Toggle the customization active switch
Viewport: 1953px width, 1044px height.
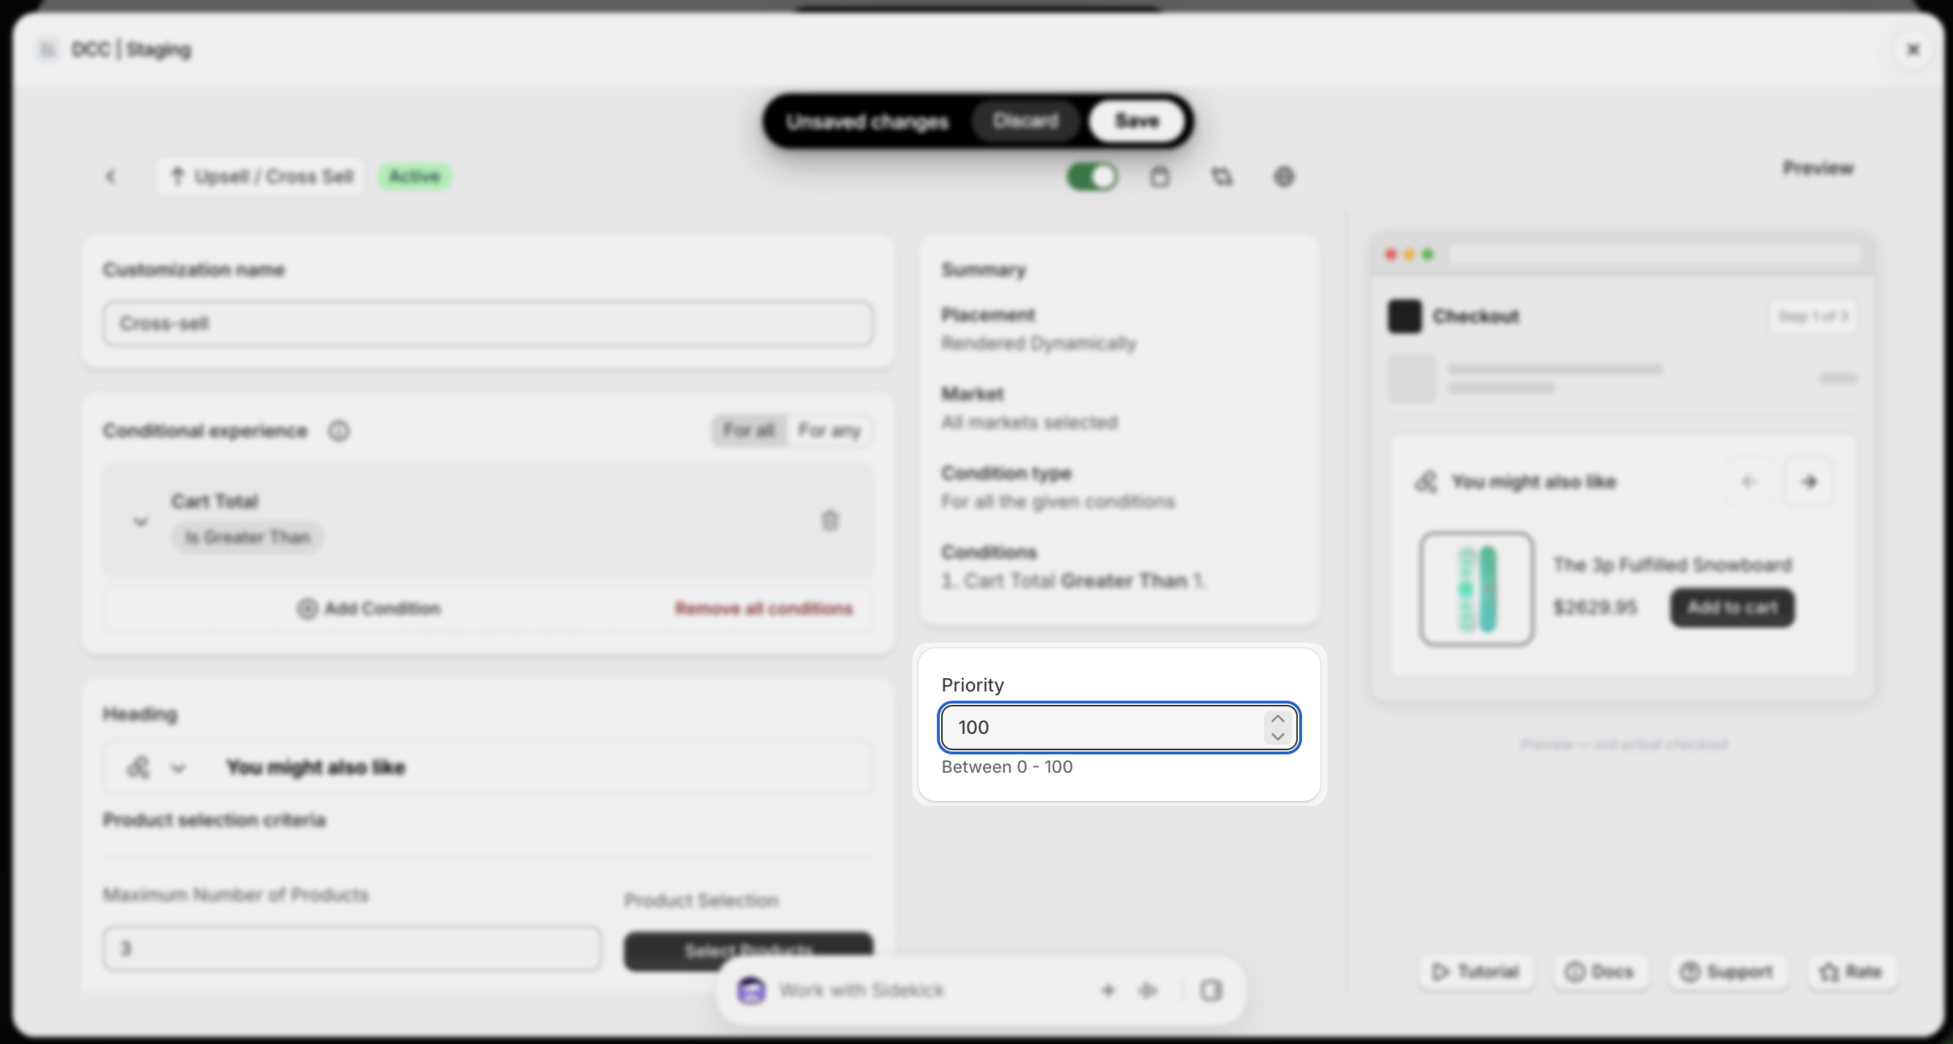click(x=1092, y=177)
